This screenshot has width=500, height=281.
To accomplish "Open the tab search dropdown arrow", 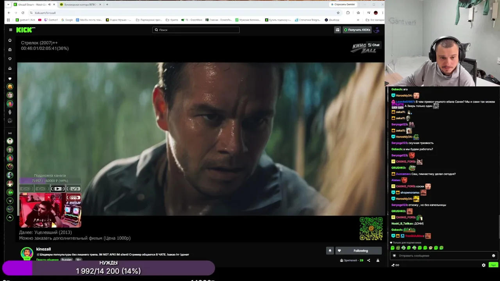I will tap(8, 4).
